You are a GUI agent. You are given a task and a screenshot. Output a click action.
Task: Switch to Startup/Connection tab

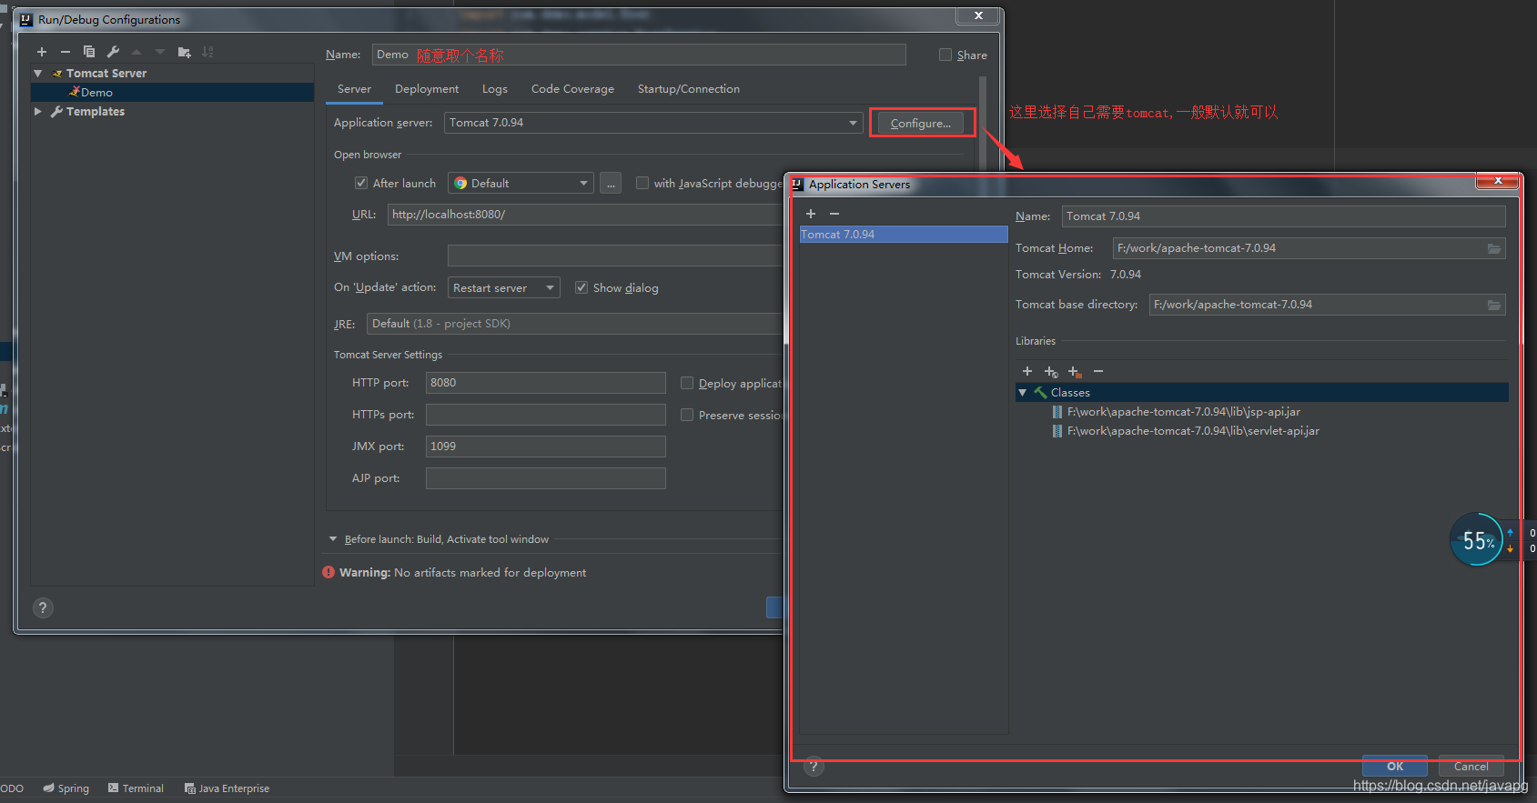tap(689, 89)
